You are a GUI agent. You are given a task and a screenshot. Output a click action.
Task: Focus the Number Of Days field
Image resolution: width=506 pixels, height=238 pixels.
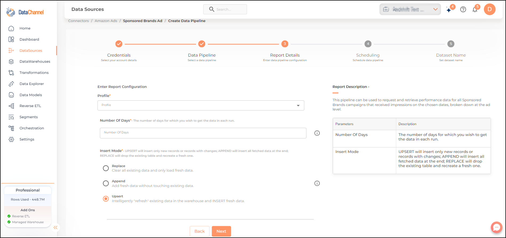pyautogui.click(x=203, y=133)
